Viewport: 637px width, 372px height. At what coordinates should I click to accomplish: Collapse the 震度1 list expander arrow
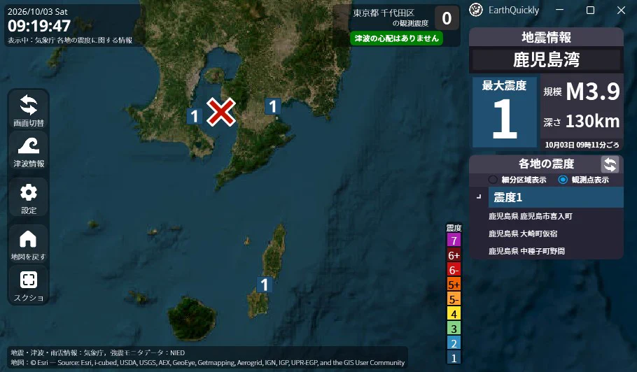click(x=479, y=196)
